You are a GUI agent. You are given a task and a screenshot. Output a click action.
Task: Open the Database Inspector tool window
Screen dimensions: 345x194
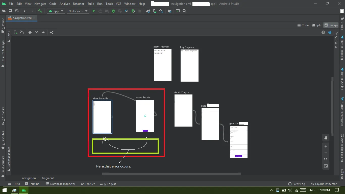[x=61, y=184]
